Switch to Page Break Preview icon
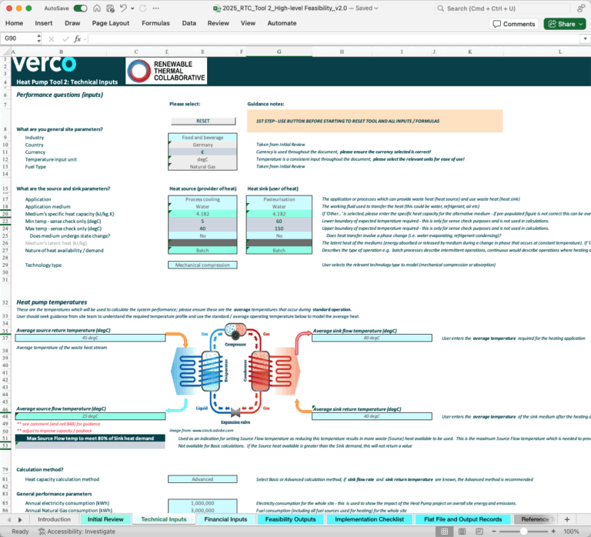 479,532
